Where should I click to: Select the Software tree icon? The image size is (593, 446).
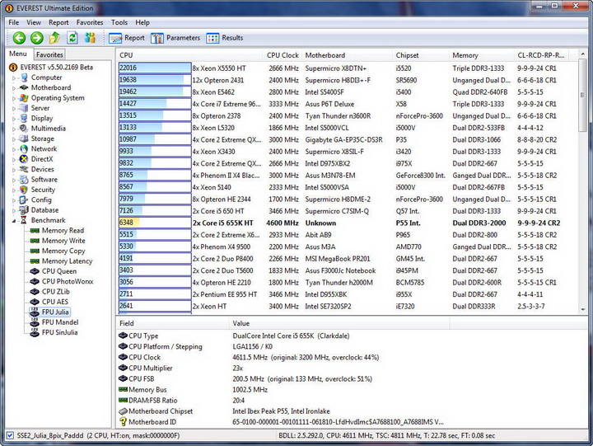click(24, 180)
